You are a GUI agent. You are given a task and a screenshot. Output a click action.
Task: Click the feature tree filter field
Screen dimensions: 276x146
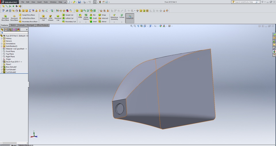16,33
